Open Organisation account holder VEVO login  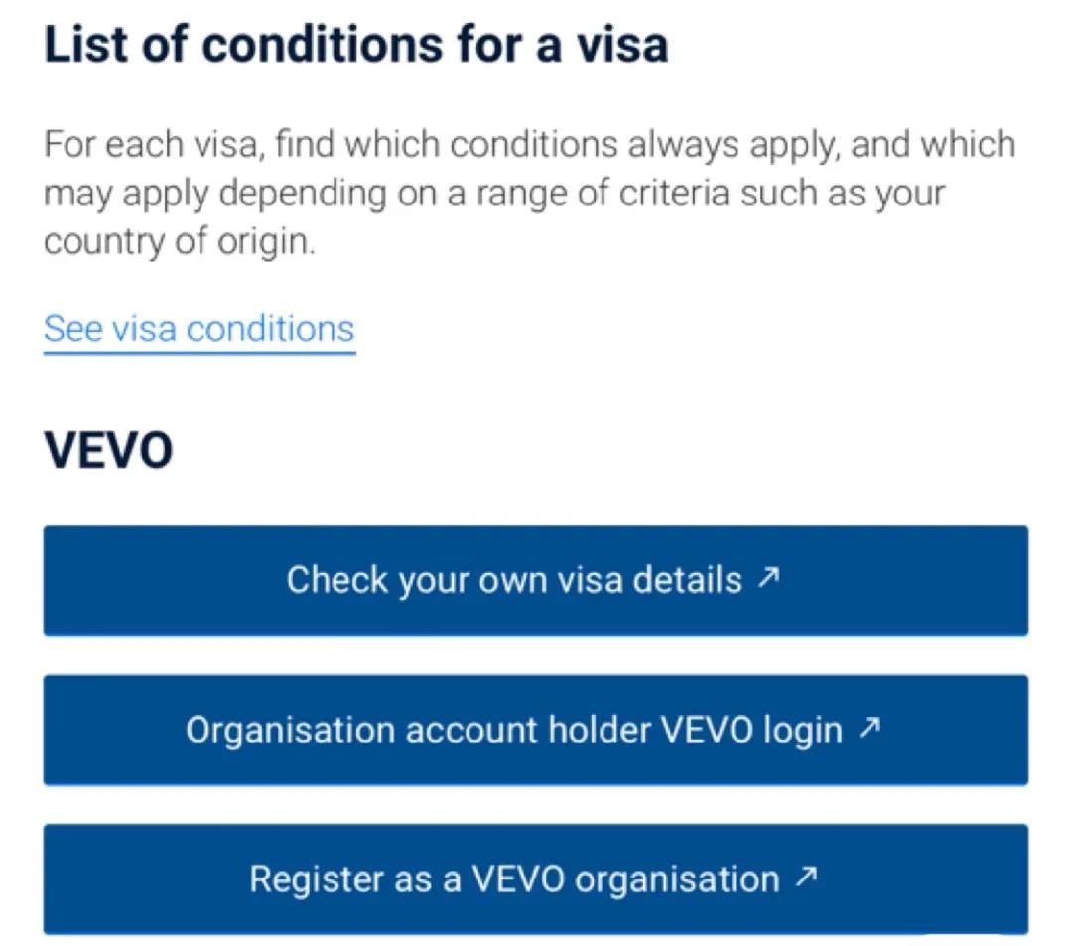pyautogui.click(x=534, y=730)
